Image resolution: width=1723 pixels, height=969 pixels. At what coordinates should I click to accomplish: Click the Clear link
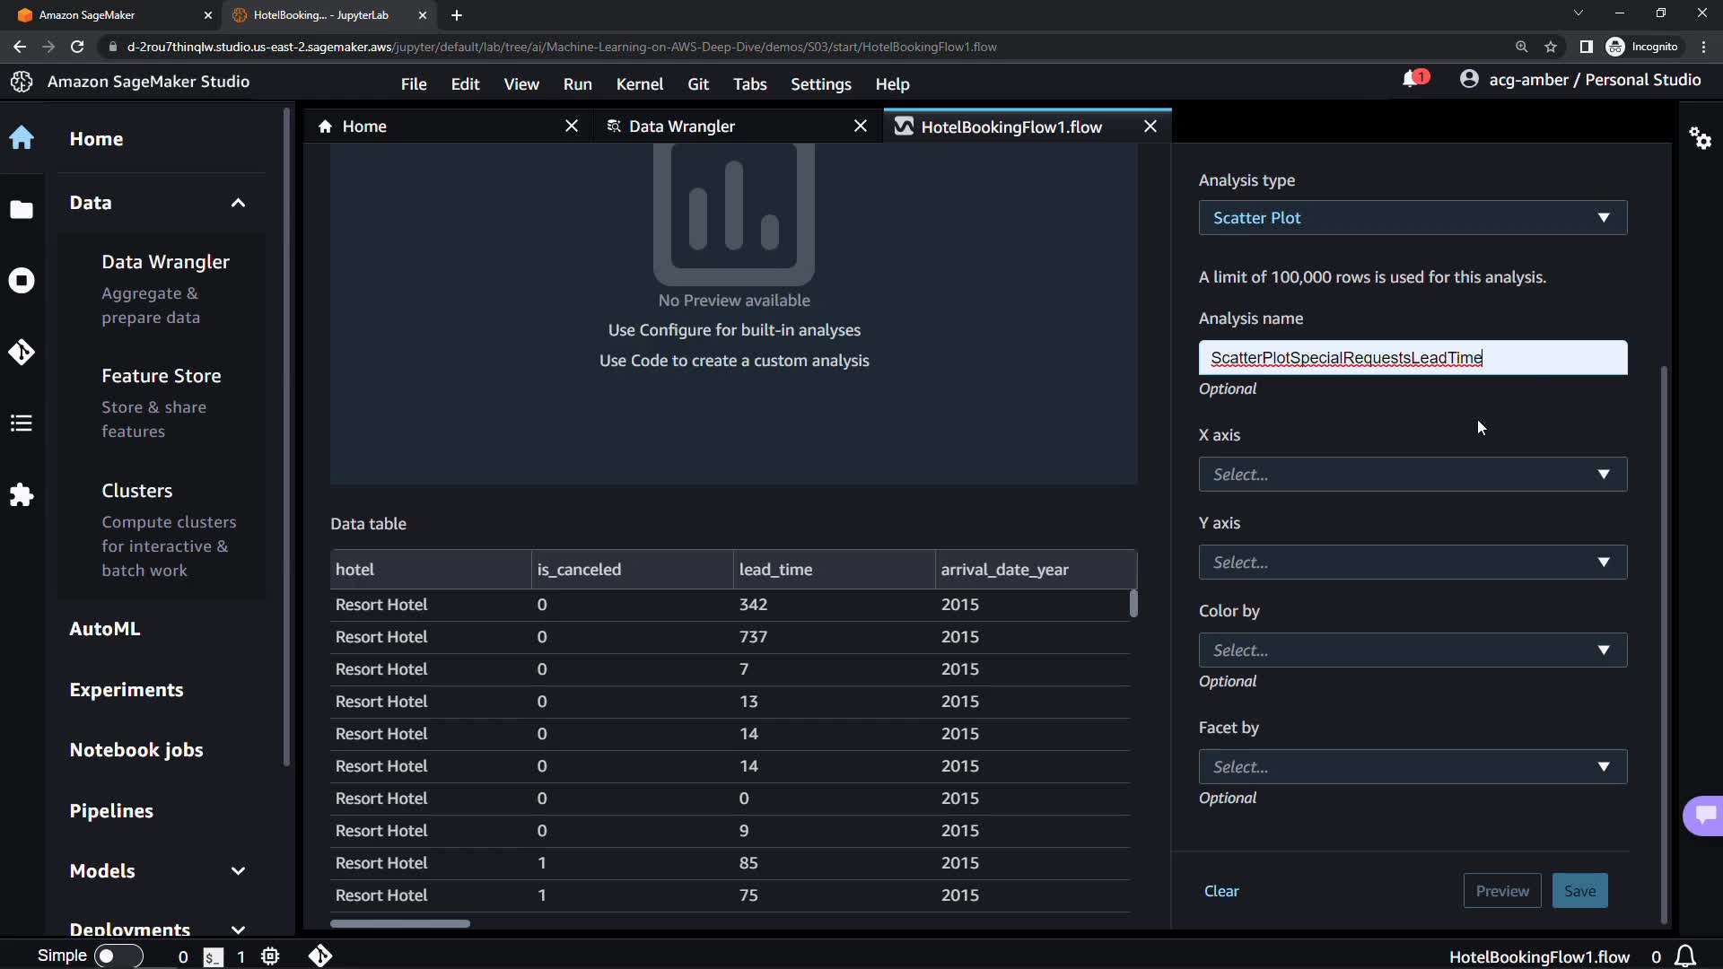coord(1220,891)
